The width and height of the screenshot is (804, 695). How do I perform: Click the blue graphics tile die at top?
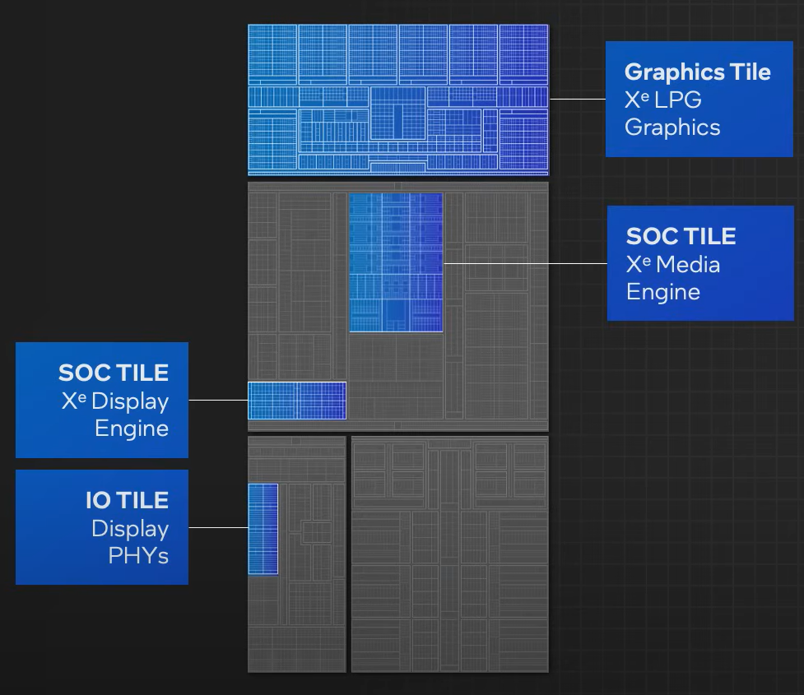tap(398, 100)
